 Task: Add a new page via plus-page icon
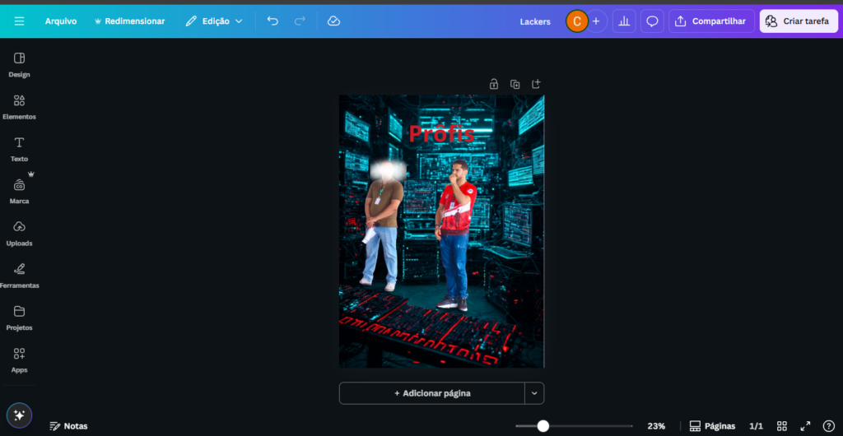pyautogui.click(x=536, y=84)
